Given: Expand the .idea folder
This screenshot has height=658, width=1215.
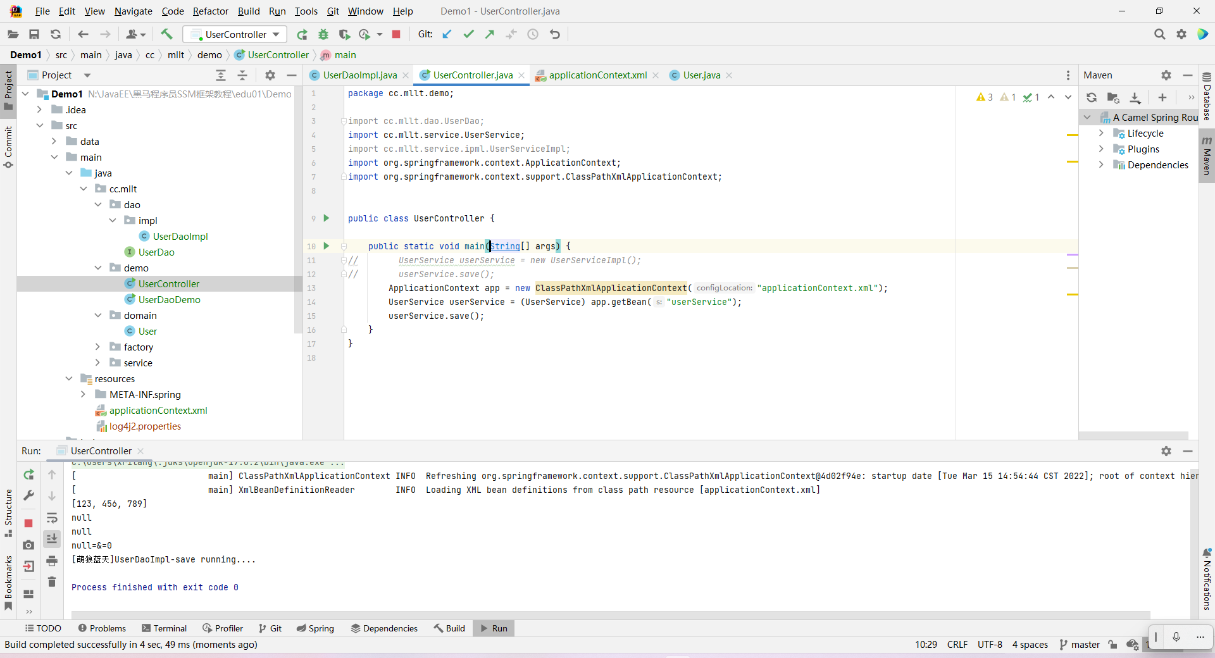Looking at the screenshot, I should [x=39, y=109].
